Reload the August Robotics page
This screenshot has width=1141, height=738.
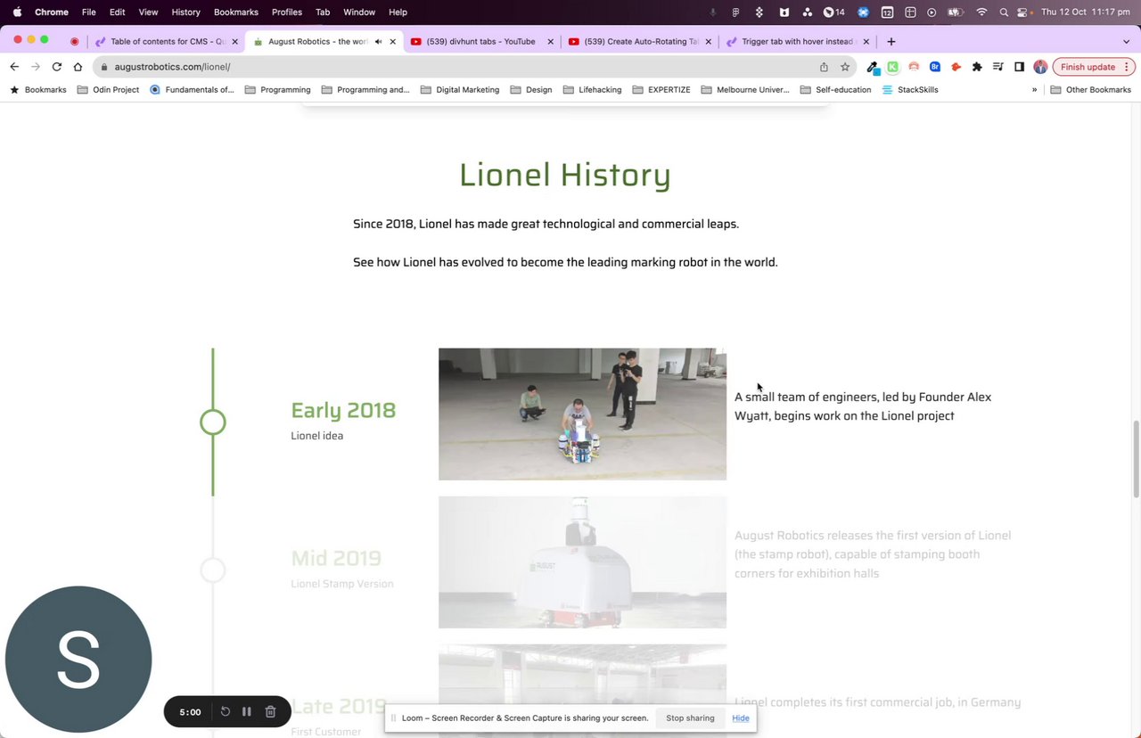coord(57,67)
